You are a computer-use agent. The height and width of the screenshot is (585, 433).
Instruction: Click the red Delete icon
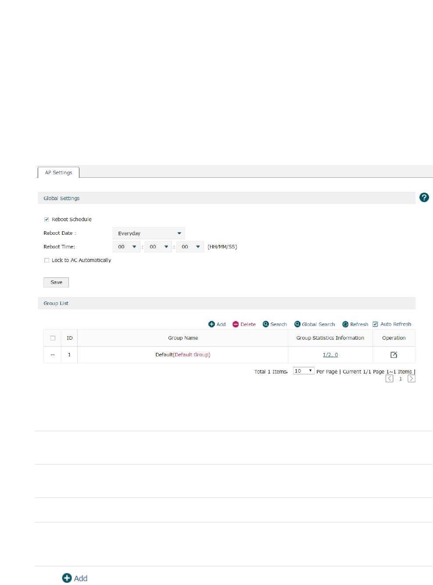pyautogui.click(x=236, y=324)
